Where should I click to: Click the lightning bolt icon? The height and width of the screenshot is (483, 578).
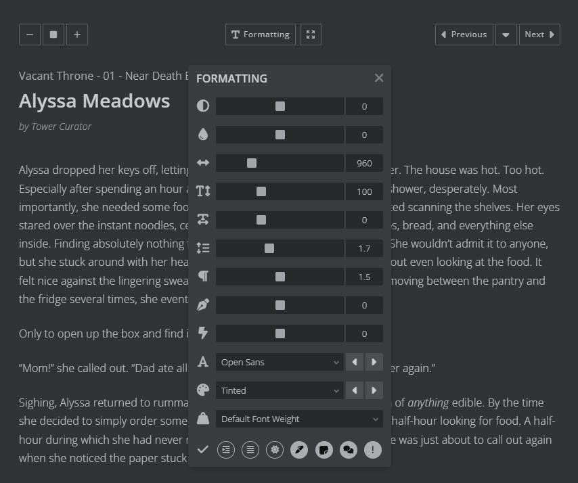203,333
